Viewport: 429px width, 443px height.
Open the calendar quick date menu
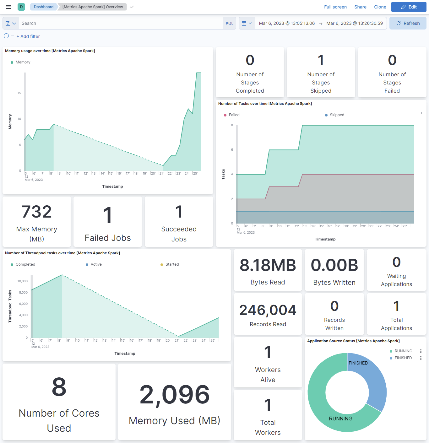coord(247,23)
